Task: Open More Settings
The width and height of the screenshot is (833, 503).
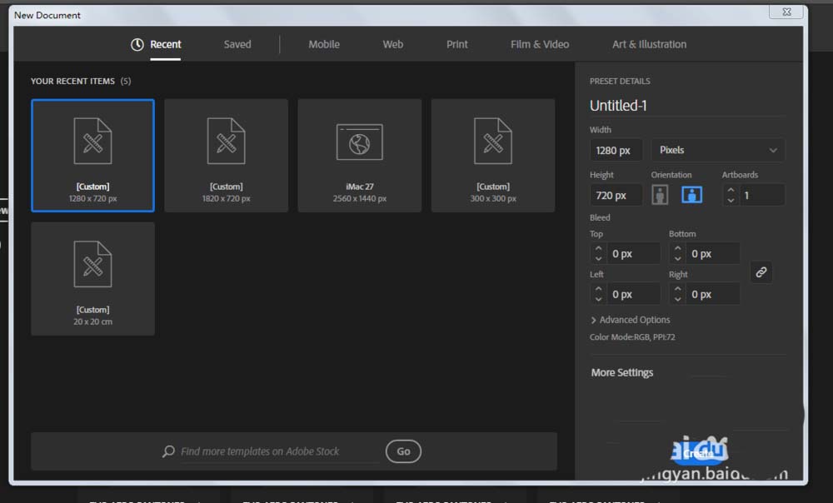Action: (x=622, y=373)
